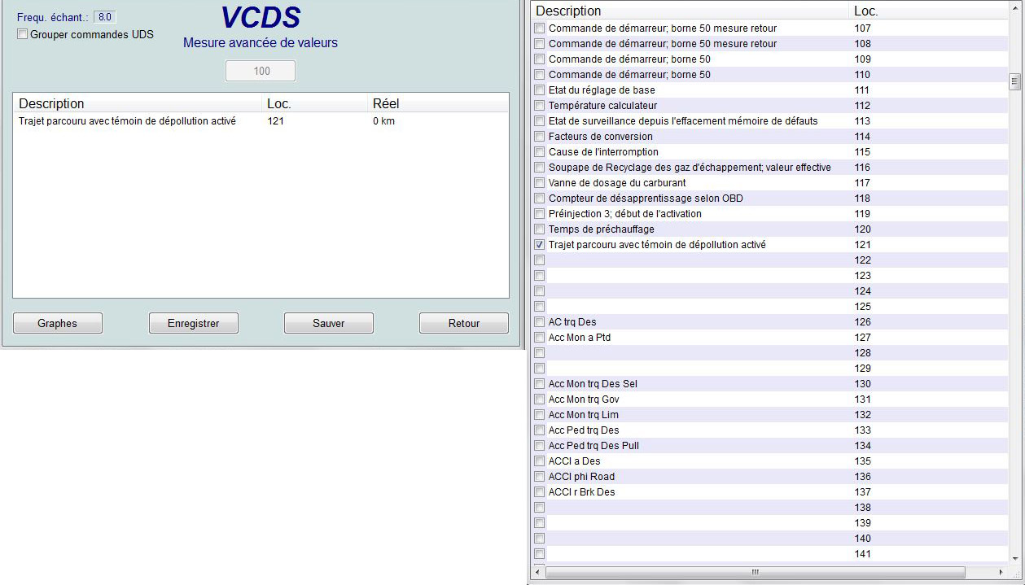Click Commande de démarreur row at 108
1025x585 pixels.
tap(770, 43)
